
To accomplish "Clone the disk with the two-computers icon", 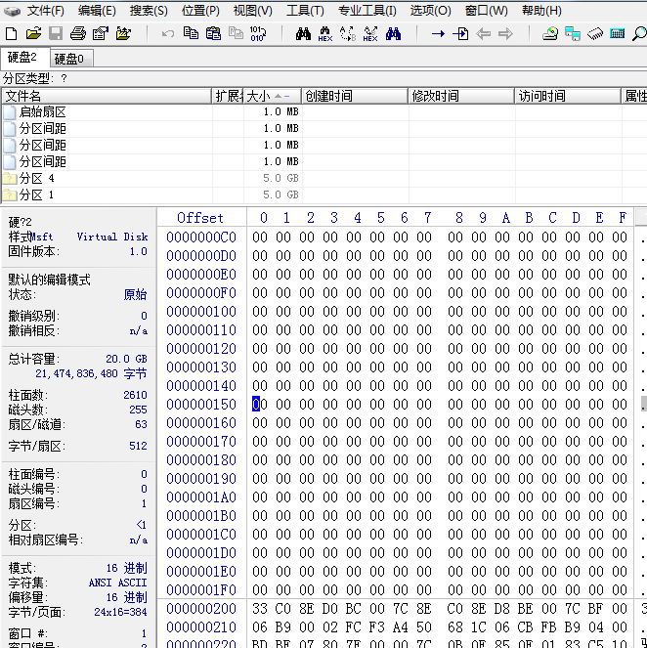I will point(573,33).
